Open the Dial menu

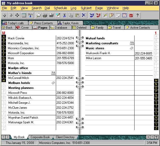tap(47, 8)
